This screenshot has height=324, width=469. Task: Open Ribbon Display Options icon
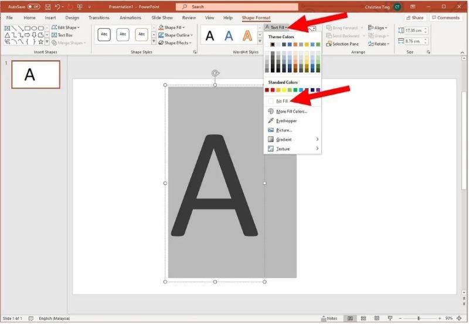413,6
